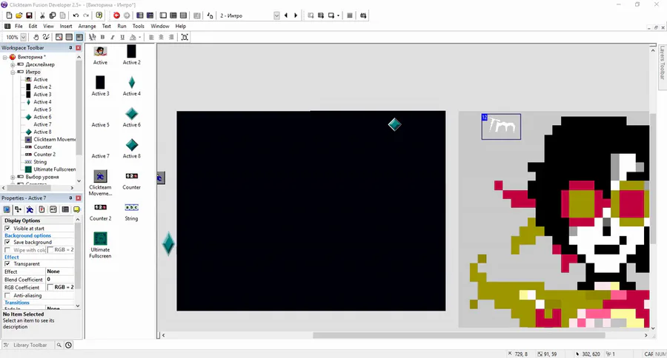The width and height of the screenshot is (667, 358).
Task: Open the Event editor icon
Action: 173,16
